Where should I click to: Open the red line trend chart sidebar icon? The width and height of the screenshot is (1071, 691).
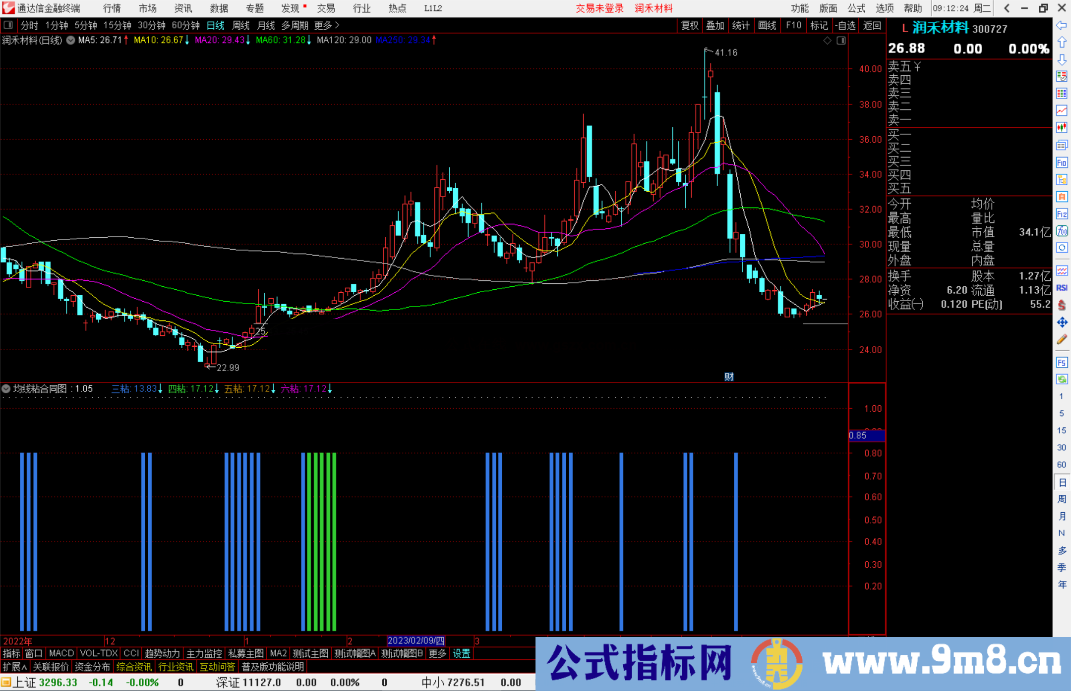[1062, 110]
